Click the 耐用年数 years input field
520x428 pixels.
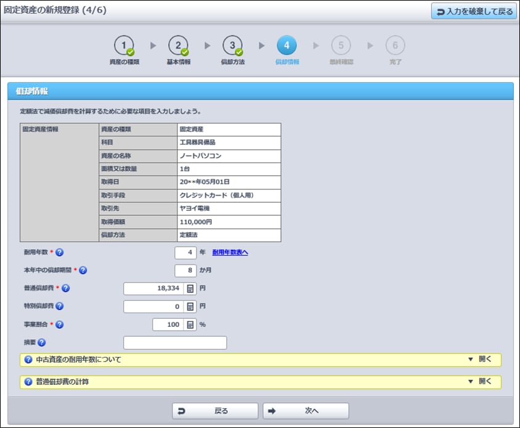[x=185, y=252]
